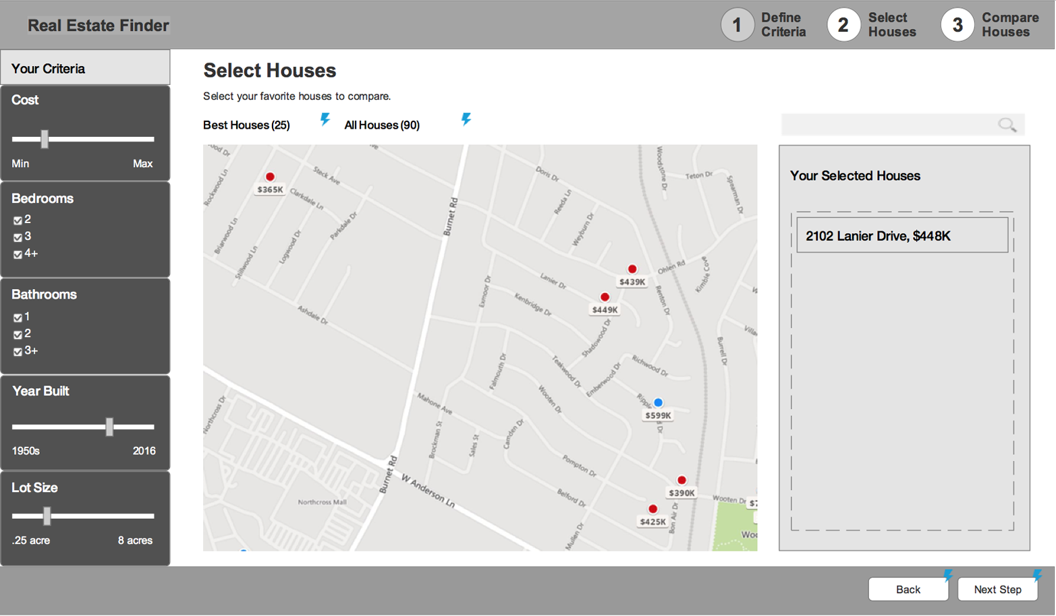Switch to Best Houses (25) tab
The width and height of the screenshot is (1056, 616).
click(x=246, y=125)
